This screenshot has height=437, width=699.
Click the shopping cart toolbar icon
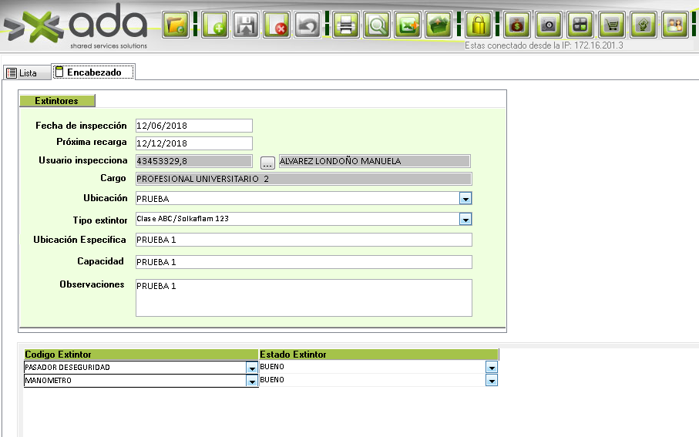click(612, 25)
